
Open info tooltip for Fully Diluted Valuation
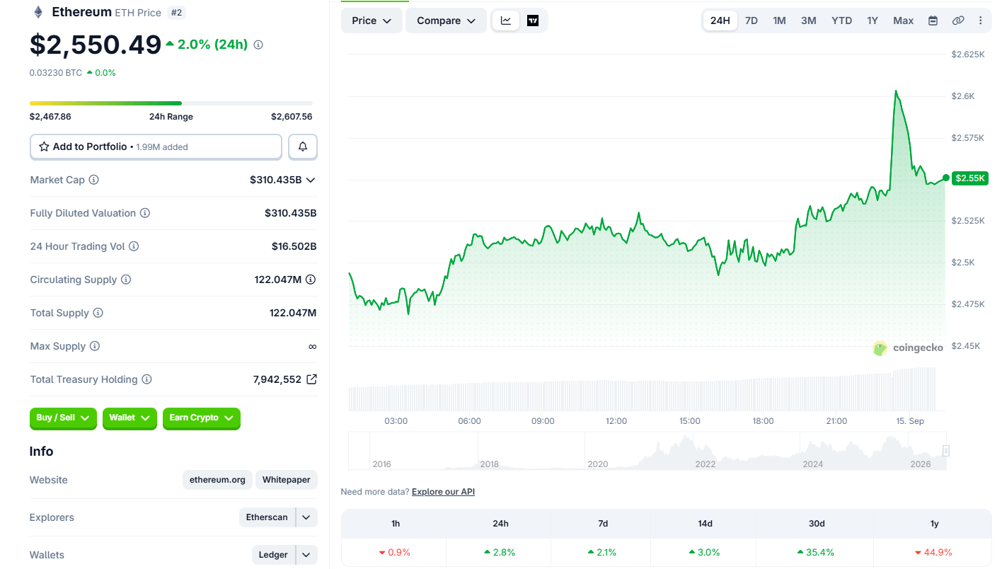(145, 213)
